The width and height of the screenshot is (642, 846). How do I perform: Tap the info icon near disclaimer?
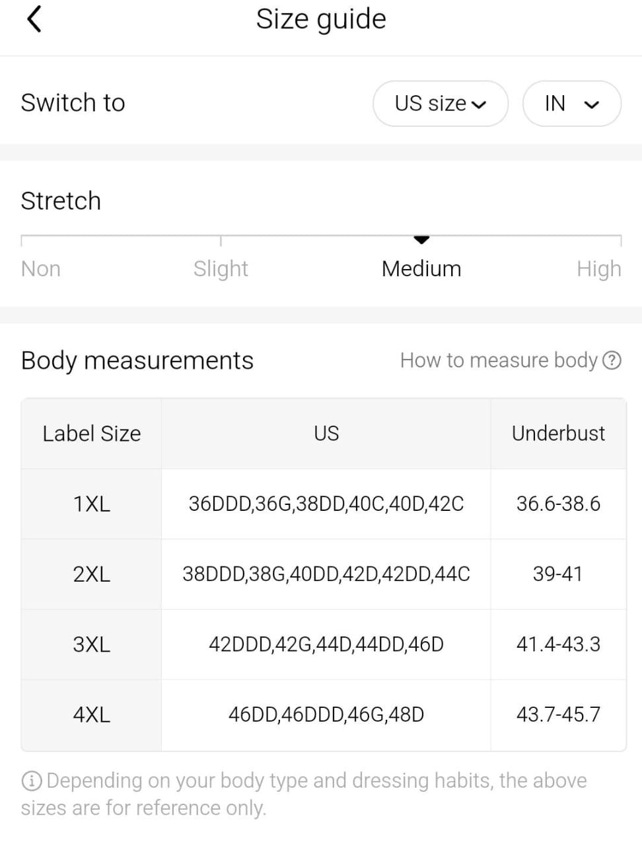tap(32, 781)
